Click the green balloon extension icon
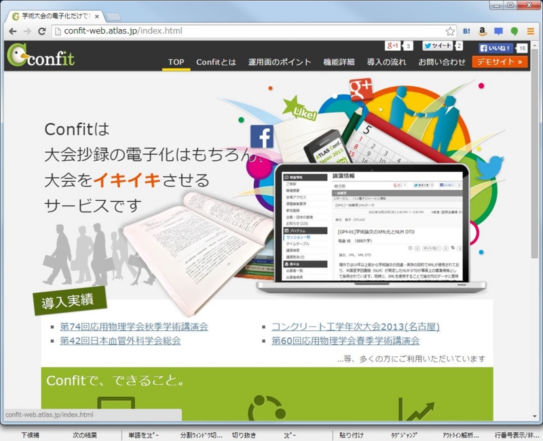 514,31
